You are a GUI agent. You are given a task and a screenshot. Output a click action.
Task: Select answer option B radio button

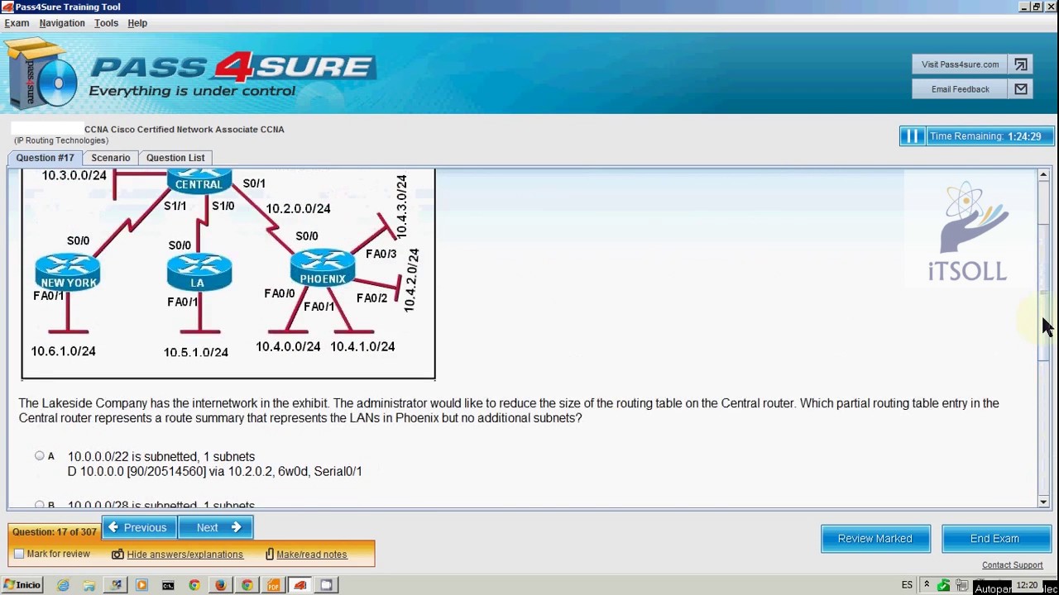(40, 504)
